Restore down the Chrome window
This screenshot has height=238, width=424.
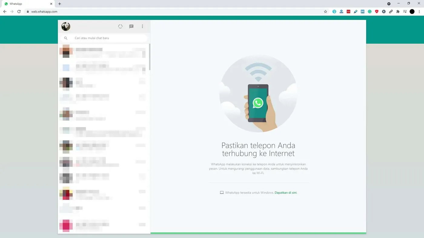pyautogui.click(x=409, y=3)
